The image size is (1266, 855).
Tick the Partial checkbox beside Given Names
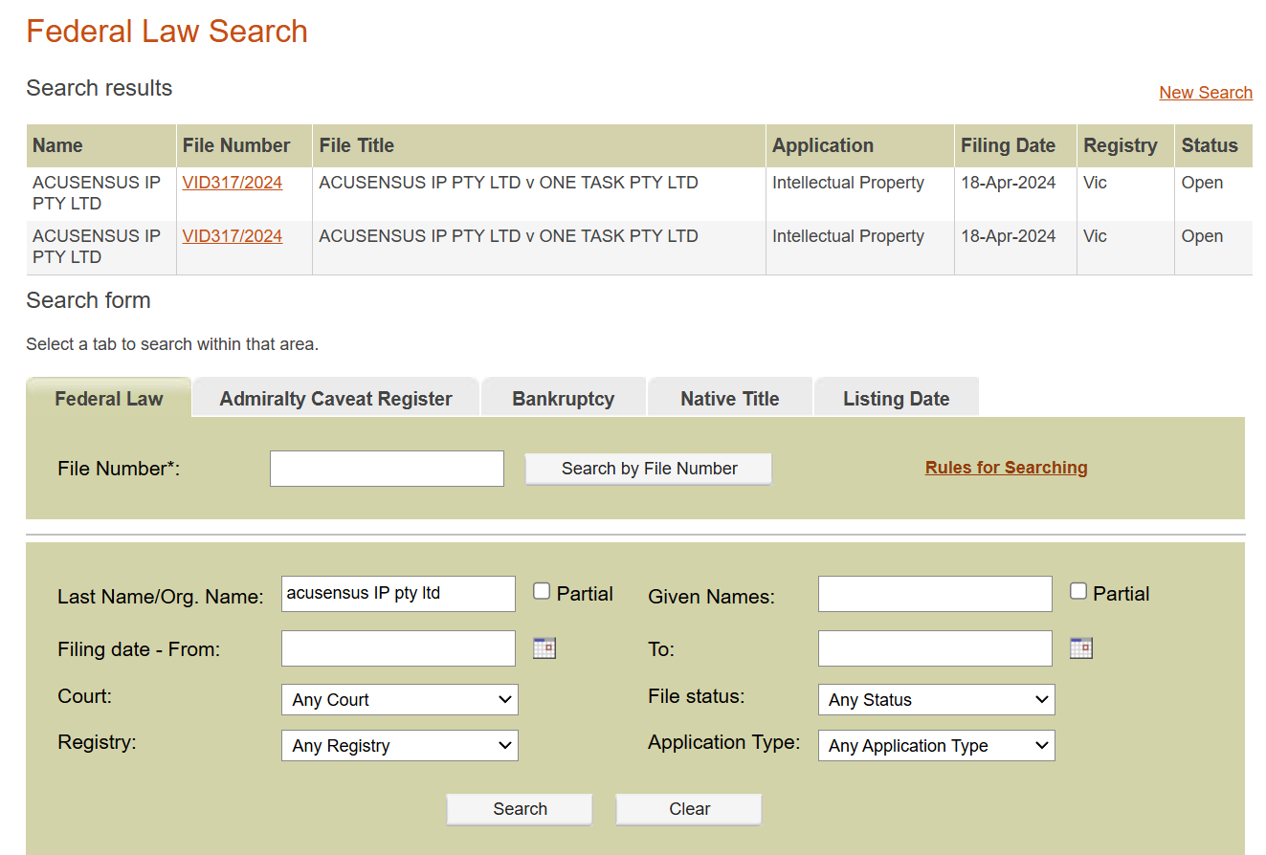click(x=1078, y=592)
